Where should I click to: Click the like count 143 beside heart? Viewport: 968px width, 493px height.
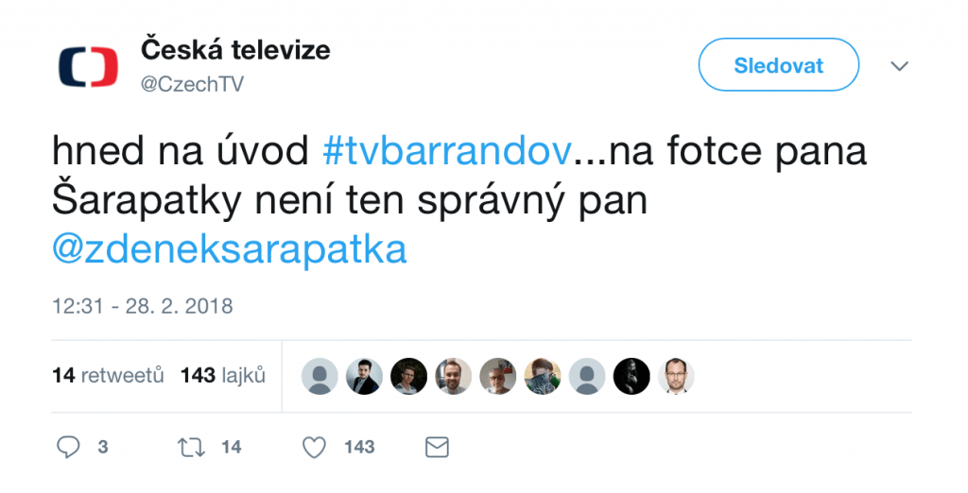[x=359, y=448]
